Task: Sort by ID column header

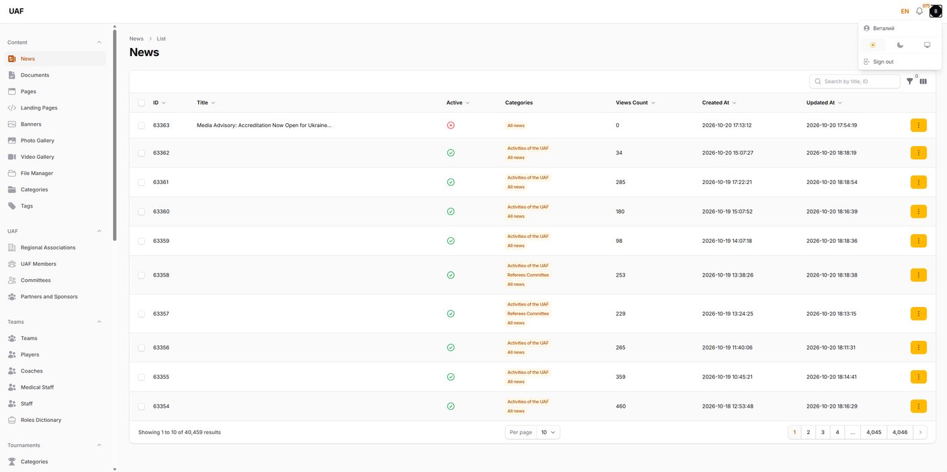Action: (x=159, y=103)
